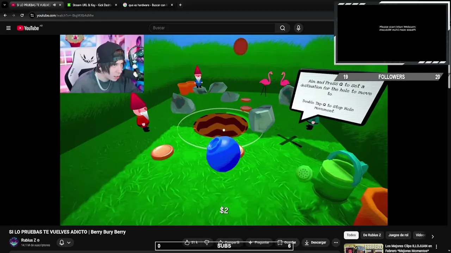Click the search magnifier button
The width and height of the screenshot is (451, 253).
pos(283,28)
